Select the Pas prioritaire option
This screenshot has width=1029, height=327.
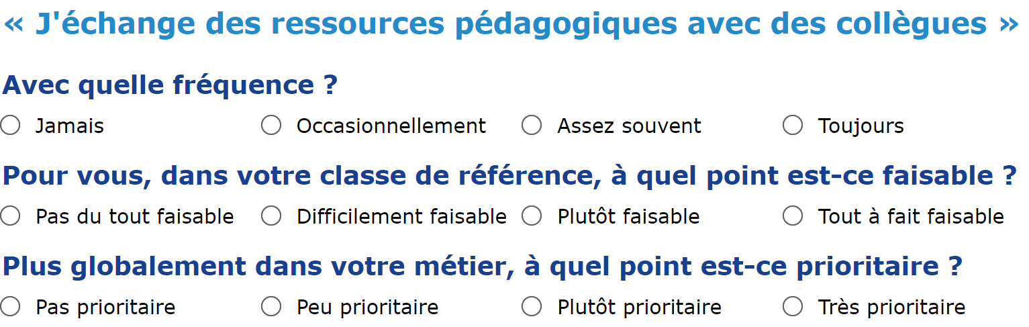10,306
